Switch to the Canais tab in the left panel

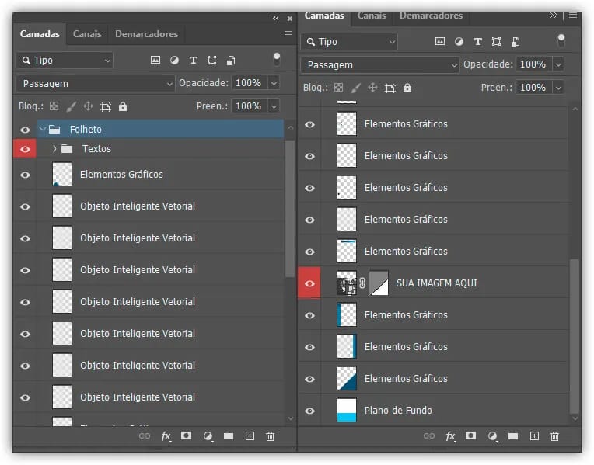click(x=87, y=34)
